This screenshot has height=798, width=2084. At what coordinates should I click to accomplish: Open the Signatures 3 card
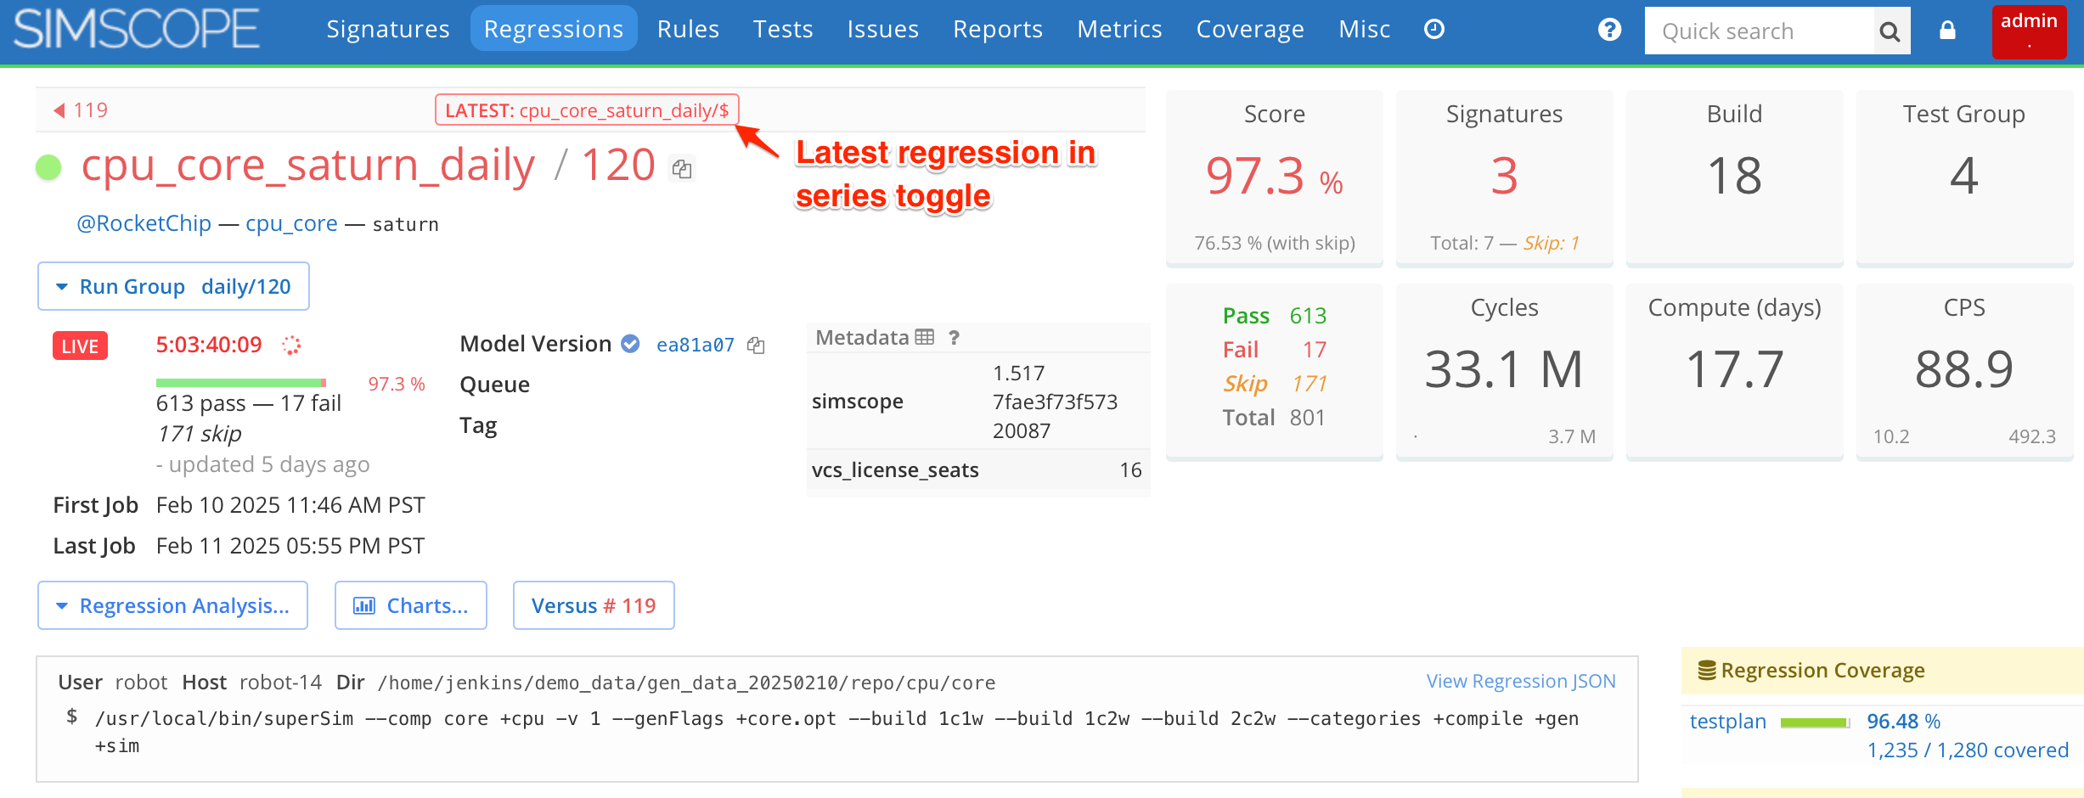(1504, 178)
